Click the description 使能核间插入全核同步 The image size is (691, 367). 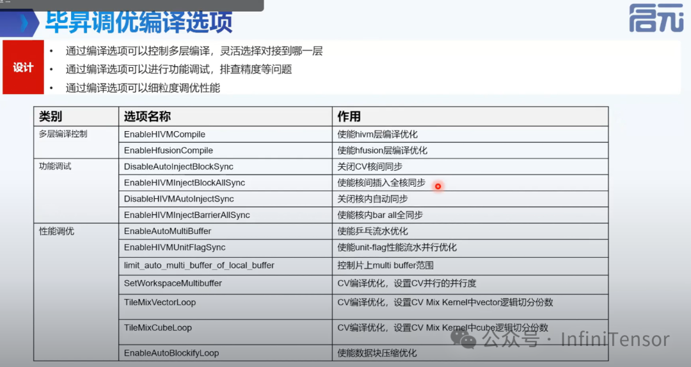(381, 183)
